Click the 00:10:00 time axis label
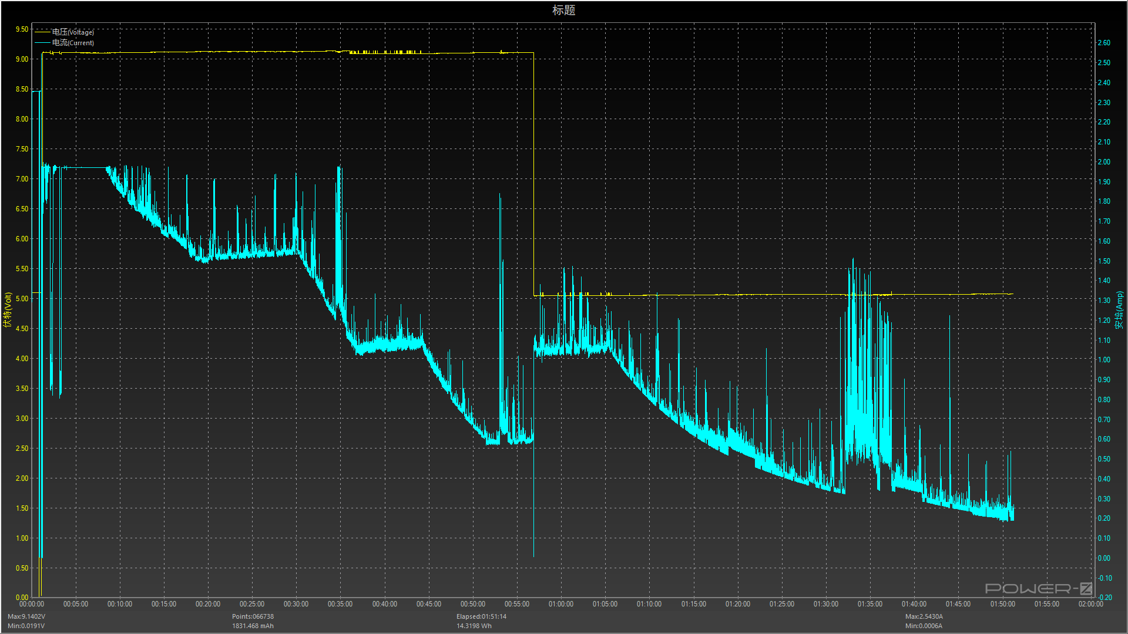Screen dimensions: 1128x634 click(120, 604)
